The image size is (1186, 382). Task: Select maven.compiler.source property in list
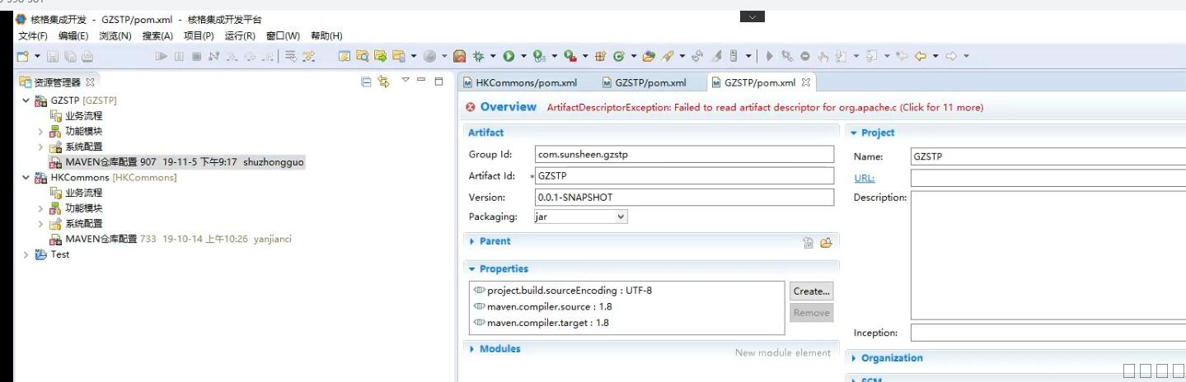pos(548,306)
